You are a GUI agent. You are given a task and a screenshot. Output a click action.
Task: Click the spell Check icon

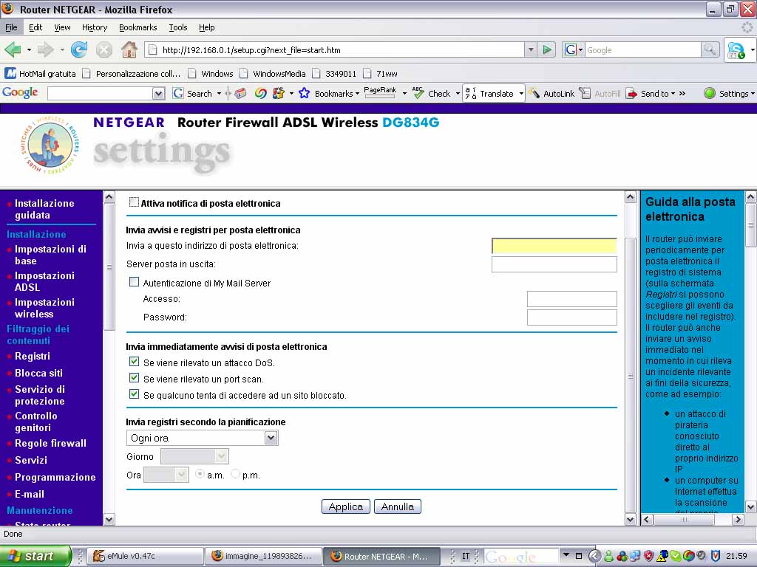coord(418,93)
